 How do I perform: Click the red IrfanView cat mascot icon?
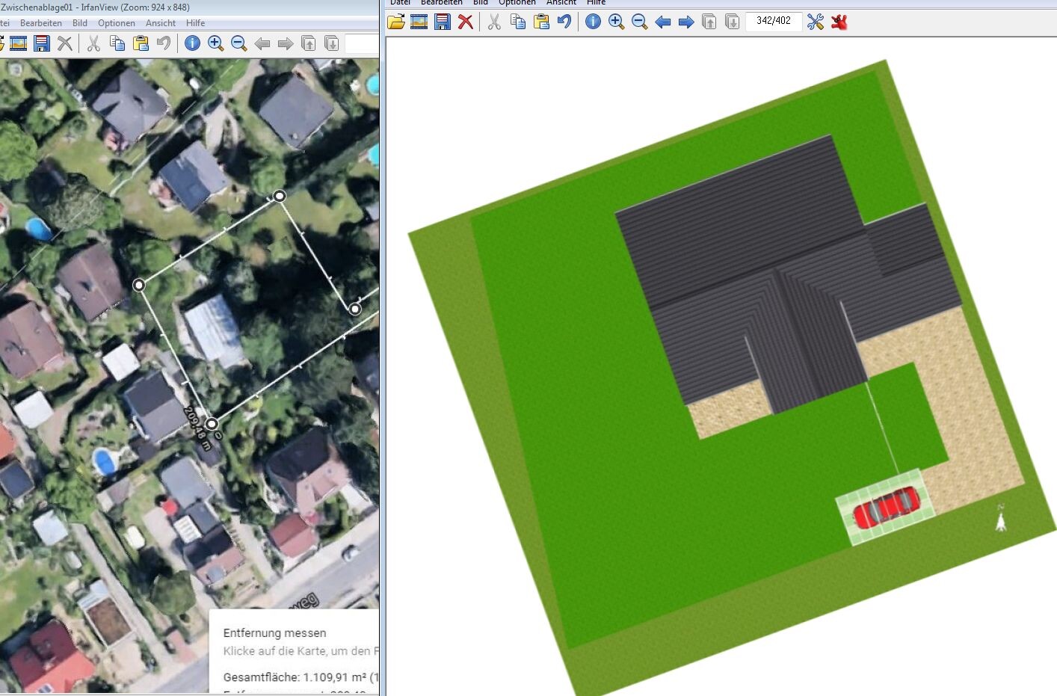[839, 22]
